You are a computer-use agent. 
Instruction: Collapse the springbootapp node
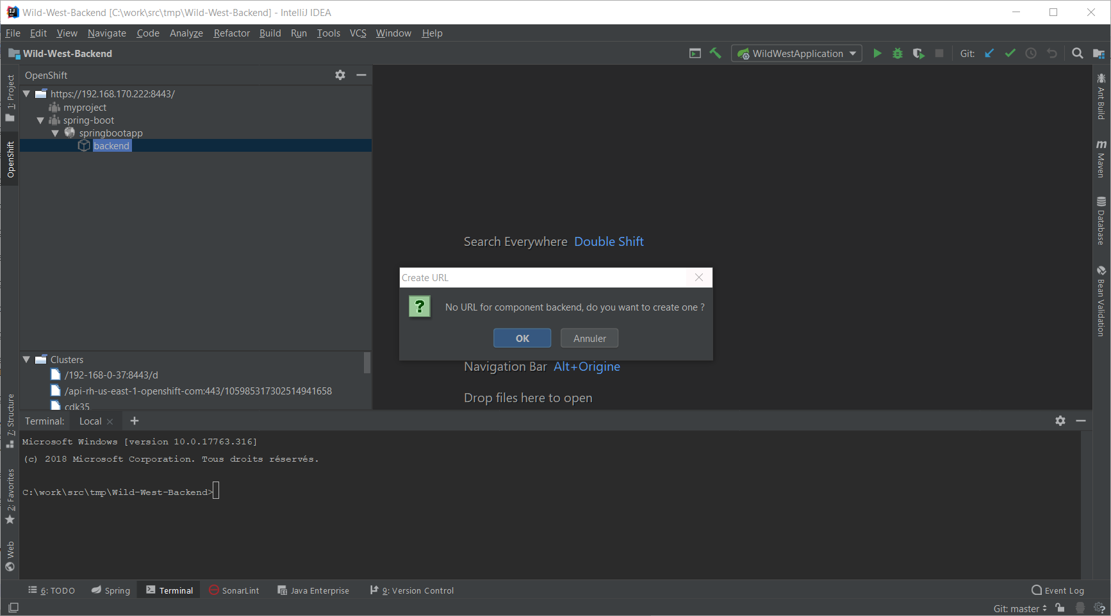55,133
